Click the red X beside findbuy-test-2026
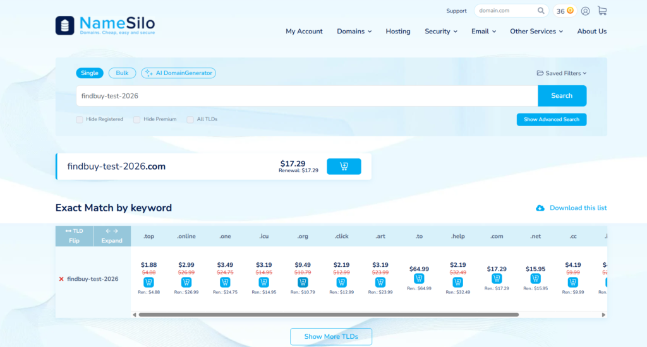This screenshot has width=647, height=347. [61, 279]
